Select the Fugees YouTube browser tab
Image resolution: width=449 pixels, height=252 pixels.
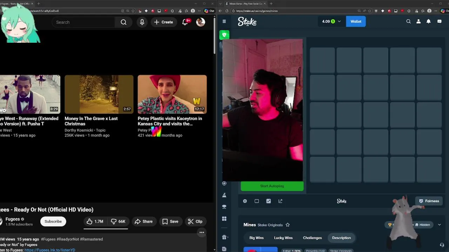[x=17, y=3]
